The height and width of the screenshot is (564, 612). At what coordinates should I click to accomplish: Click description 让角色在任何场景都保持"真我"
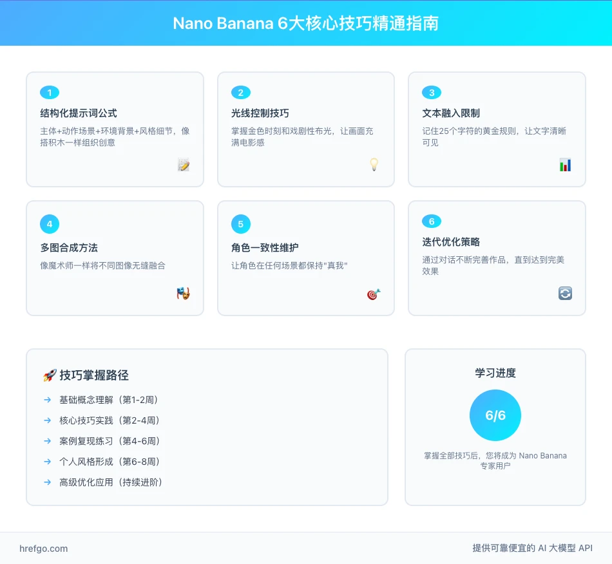[289, 266]
